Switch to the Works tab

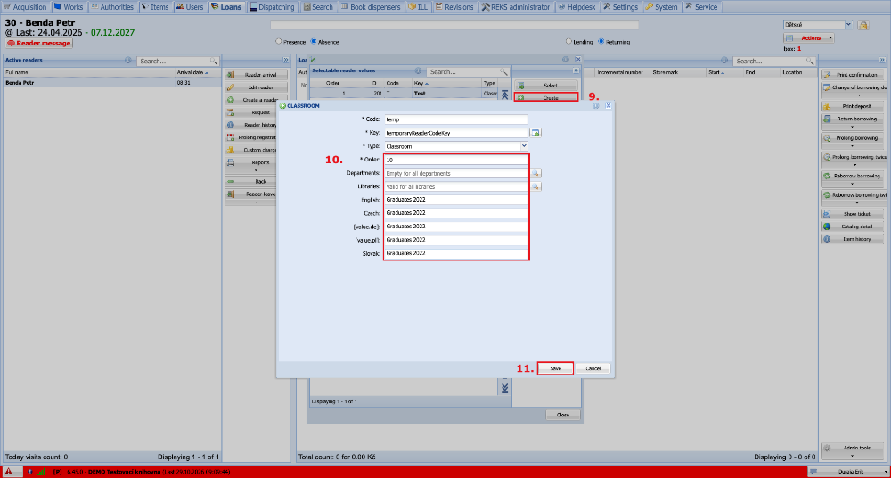69,7
